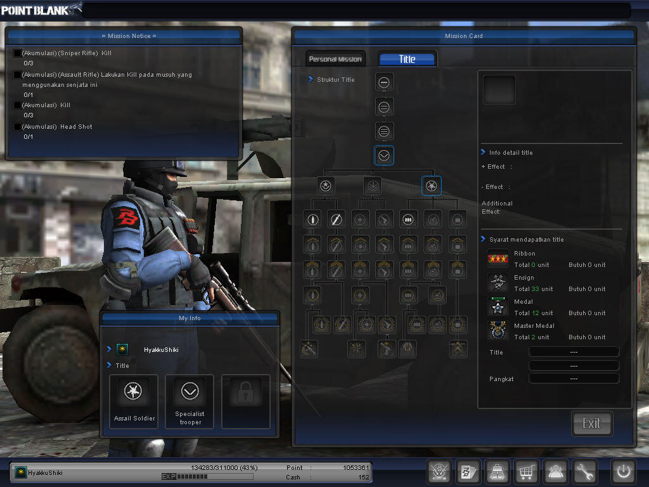
Task: Select the single-chevron bullet title node
Action: [312, 244]
